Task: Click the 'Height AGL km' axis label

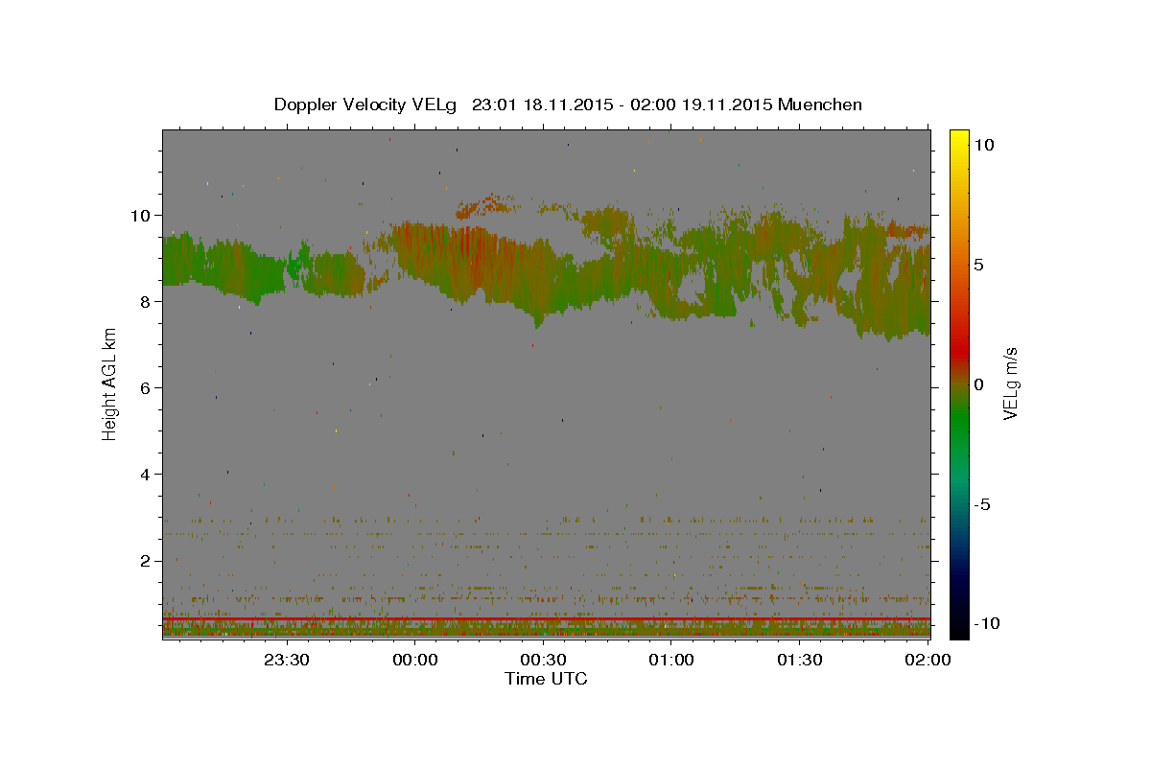Action: [110, 383]
